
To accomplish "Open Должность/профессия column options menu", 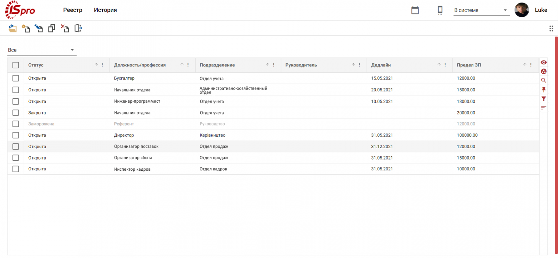I will pyautogui.click(x=188, y=65).
